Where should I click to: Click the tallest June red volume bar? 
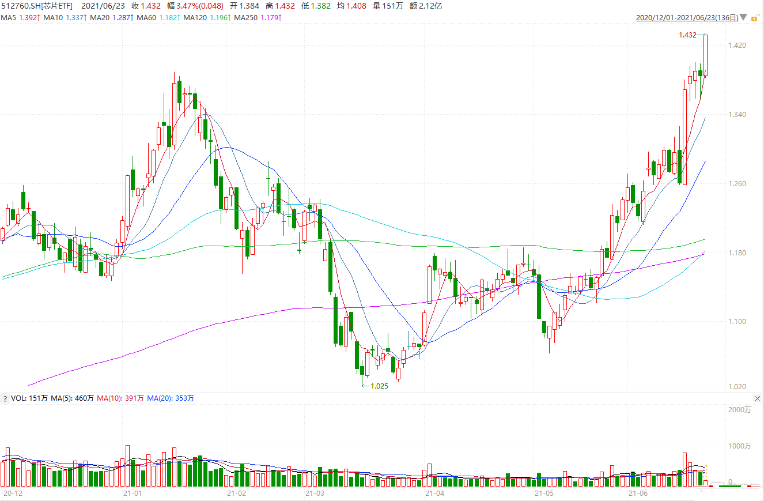(x=684, y=470)
